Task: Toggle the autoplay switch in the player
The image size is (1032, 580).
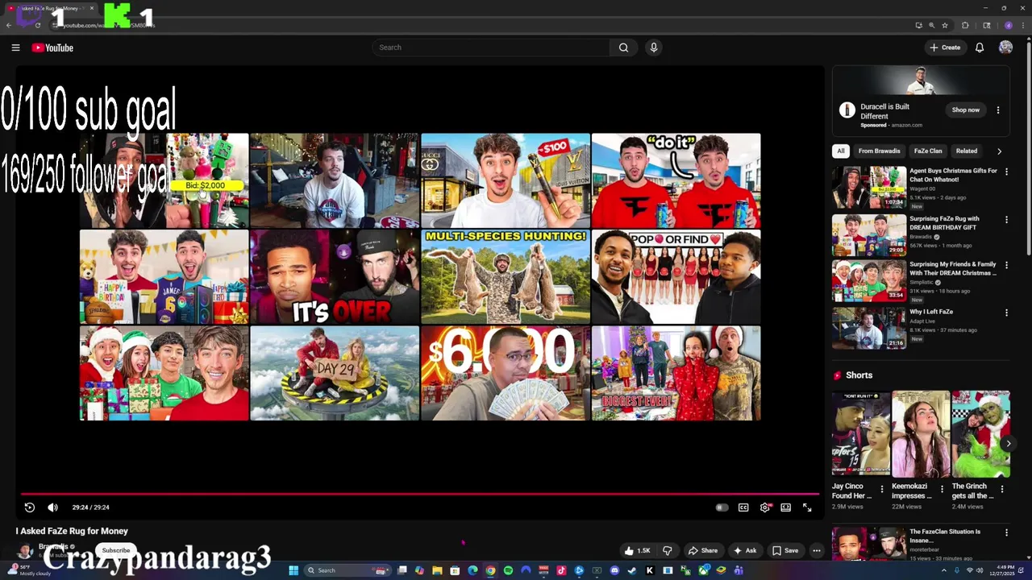Action: pos(722,507)
